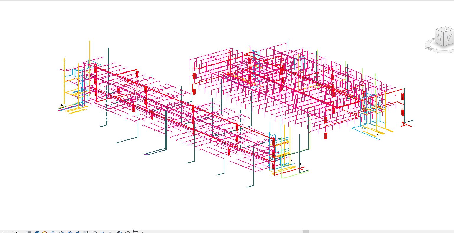Open the 1 : 100 view scale dropdown
Screen dimensions: 454x233
(11, 232)
